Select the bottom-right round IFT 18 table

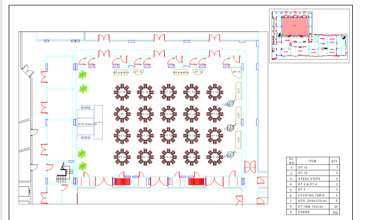pos(214,157)
